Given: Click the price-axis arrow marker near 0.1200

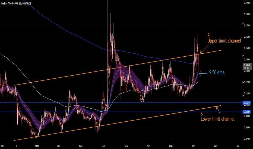Looking at the screenshot, I should click(243, 82).
